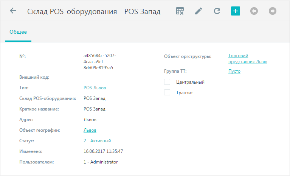Screen dimensions: 290x176
Task: Open the Львов geography object link
Action: [x=90, y=130]
